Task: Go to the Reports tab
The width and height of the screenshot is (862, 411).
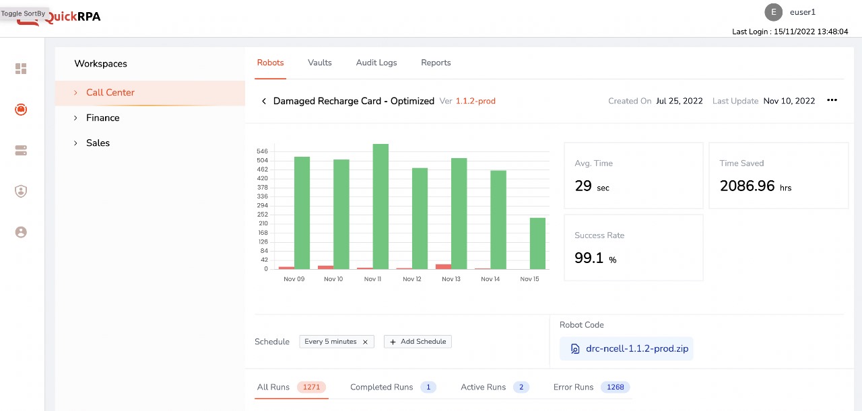Action: click(x=436, y=63)
